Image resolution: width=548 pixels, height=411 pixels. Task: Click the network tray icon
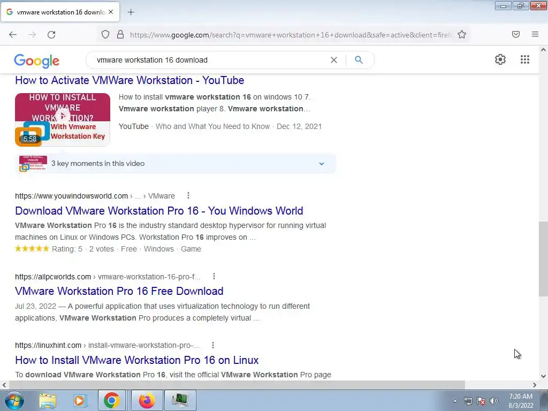pyautogui.click(x=468, y=401)
